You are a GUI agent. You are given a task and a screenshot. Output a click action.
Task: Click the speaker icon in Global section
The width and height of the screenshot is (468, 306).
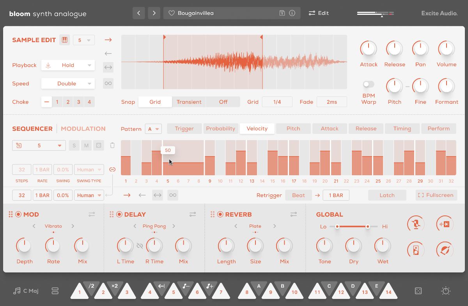click(416, 250)
